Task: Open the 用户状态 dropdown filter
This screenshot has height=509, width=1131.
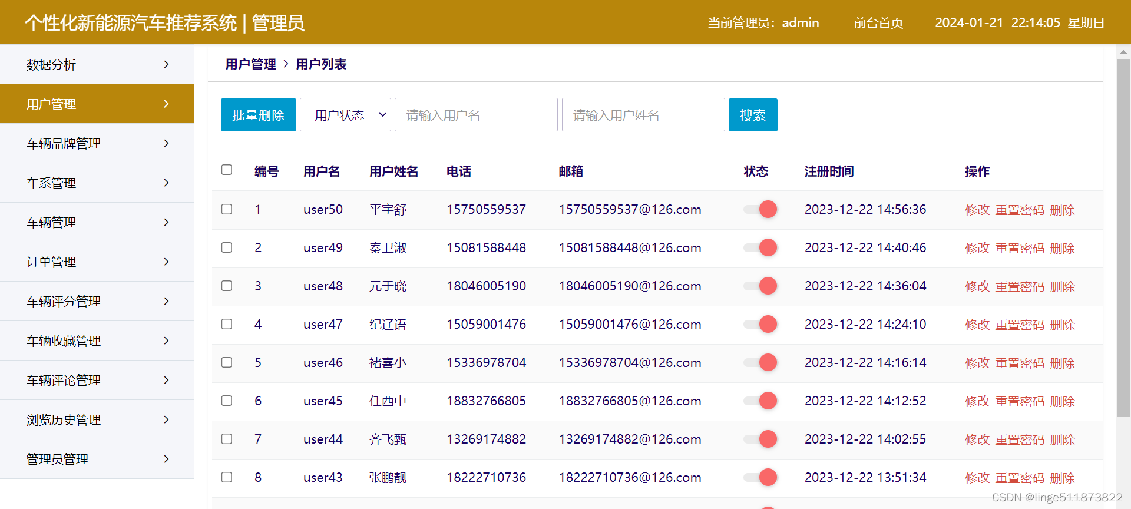Action: 345,115
